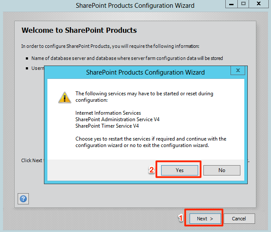The width and height of the screenshot is (271, 232).
Task: Click Yes to restart the services
Action: tap(180, 170)
